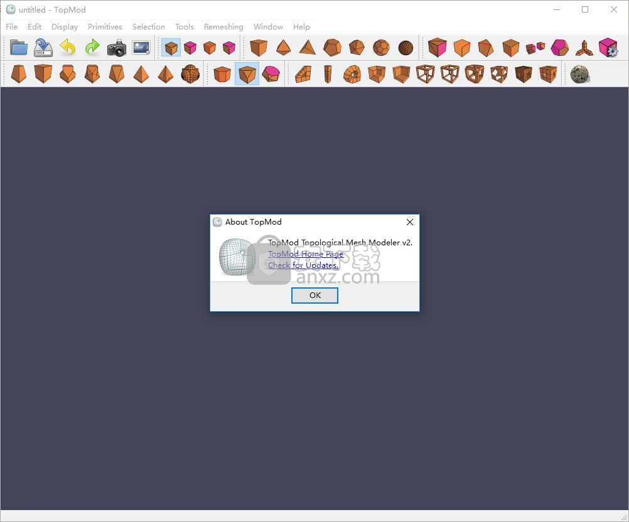
Task: Open the Tools menu
Action: [x=185, y=27]
